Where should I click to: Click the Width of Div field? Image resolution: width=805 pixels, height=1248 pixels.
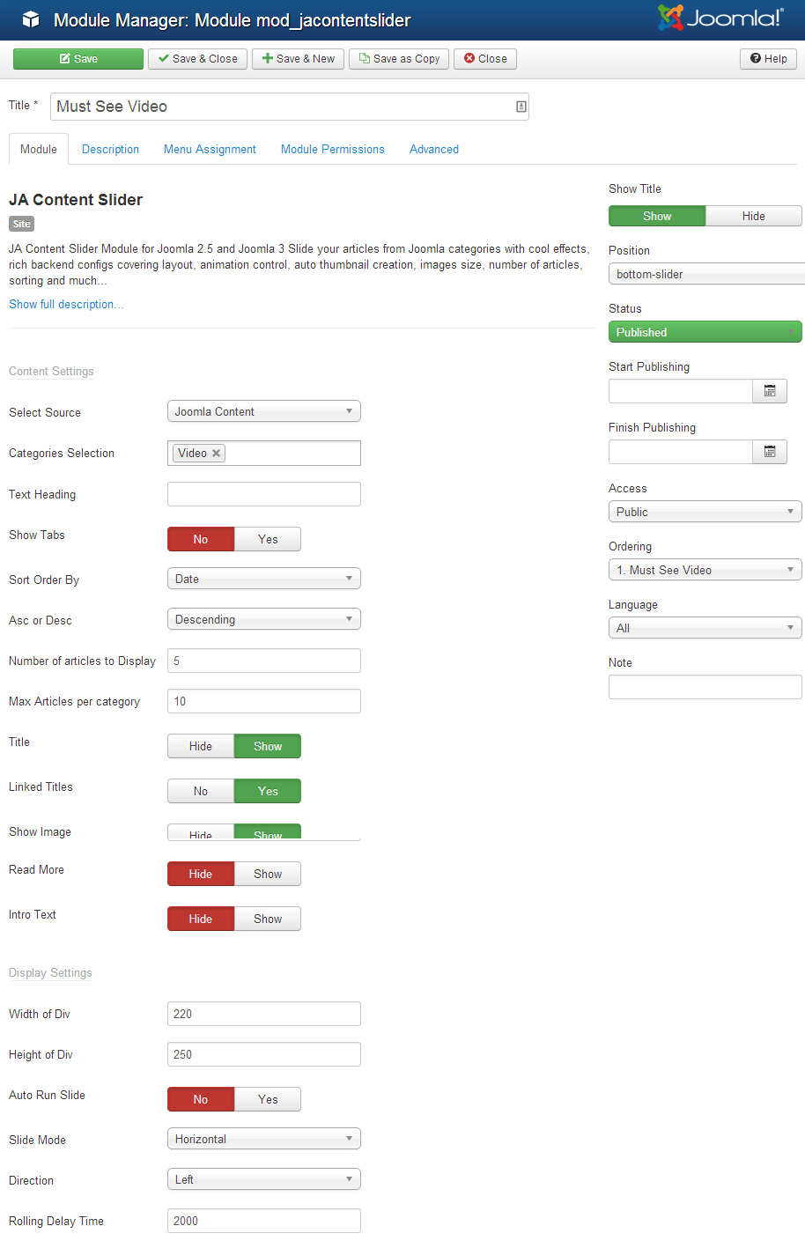(x=264, y=1014)
